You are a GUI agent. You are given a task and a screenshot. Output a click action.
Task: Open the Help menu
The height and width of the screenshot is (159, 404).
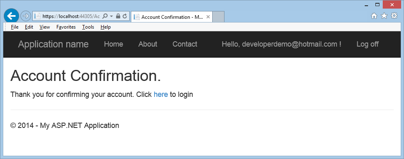105,27
